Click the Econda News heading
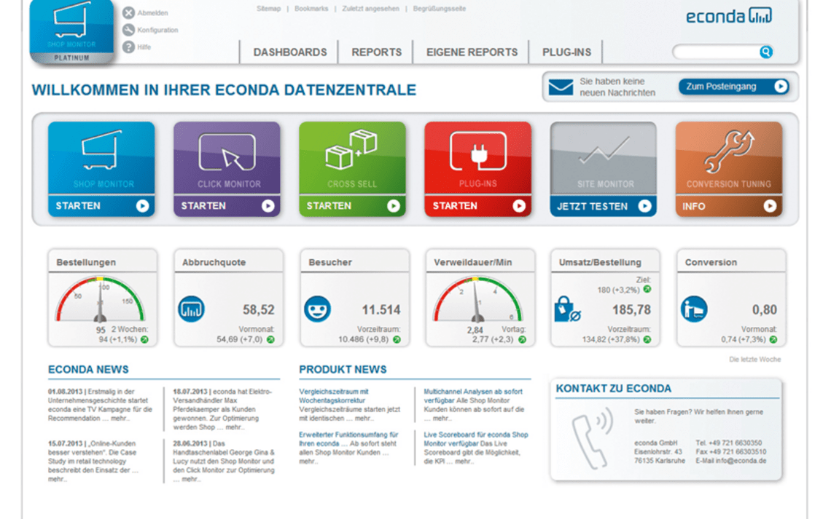 pyautogui.click(x=88, y=369)
